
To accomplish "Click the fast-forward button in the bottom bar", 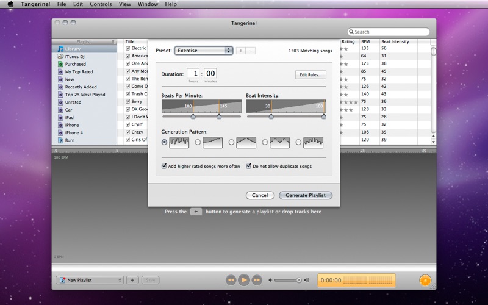I will 257,280.
